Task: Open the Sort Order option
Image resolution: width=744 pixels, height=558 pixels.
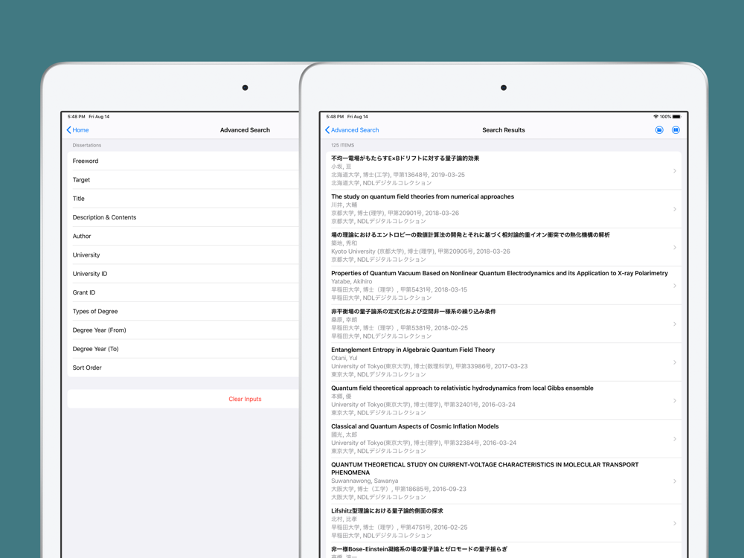Action: point(184,368)
